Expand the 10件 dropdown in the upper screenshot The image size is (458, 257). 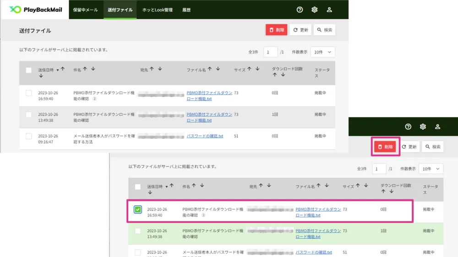[x=322, y=52]
